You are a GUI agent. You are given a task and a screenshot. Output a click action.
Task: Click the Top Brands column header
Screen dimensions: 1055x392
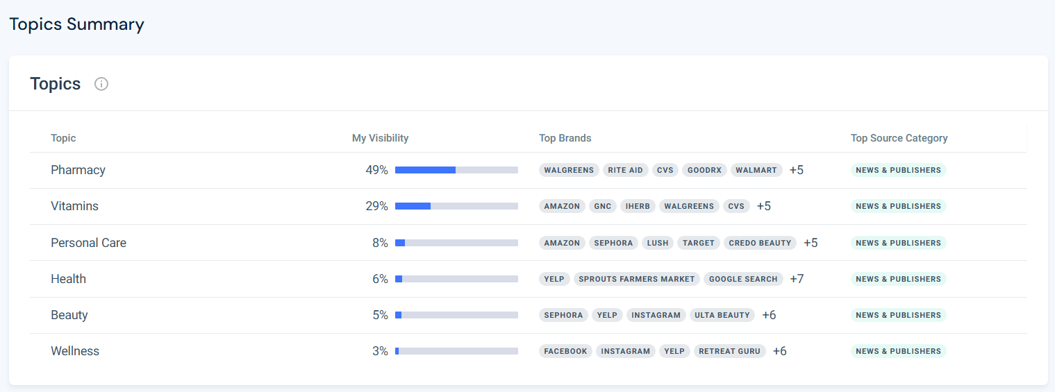565,138
